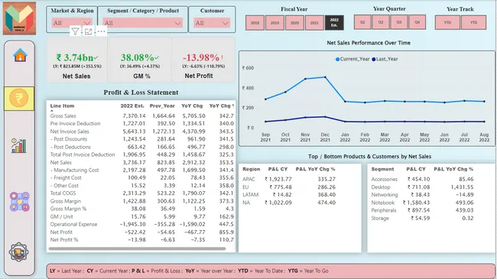Click the company logo at top left

tap(19, 18)
